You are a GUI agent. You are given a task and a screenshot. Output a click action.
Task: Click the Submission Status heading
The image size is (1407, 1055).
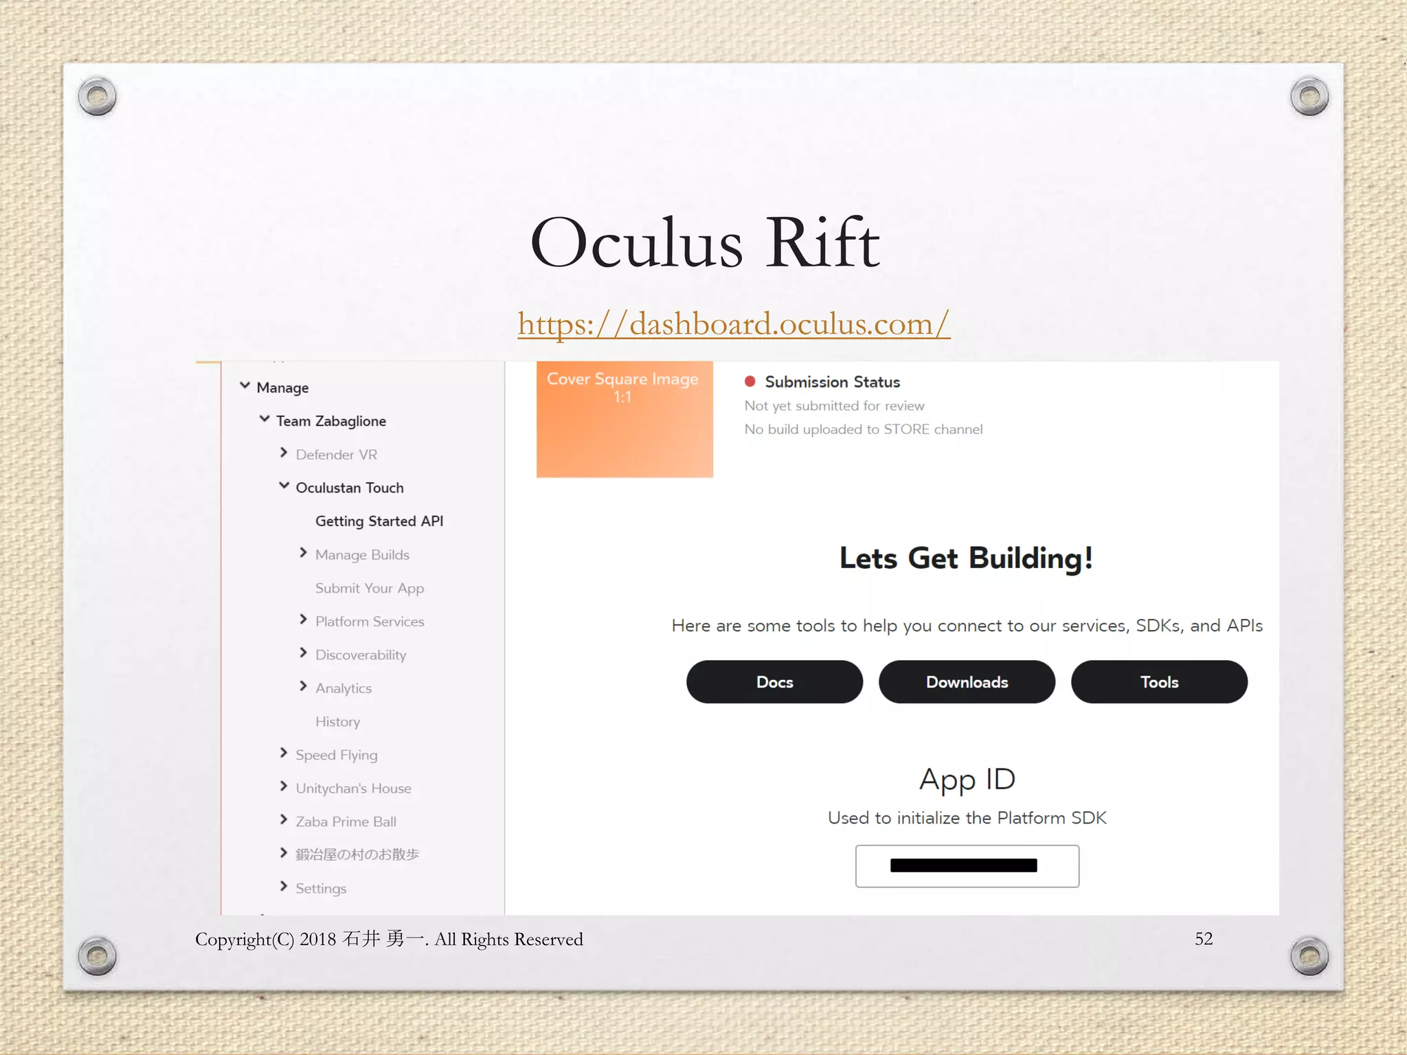click(x=832, y=382)
